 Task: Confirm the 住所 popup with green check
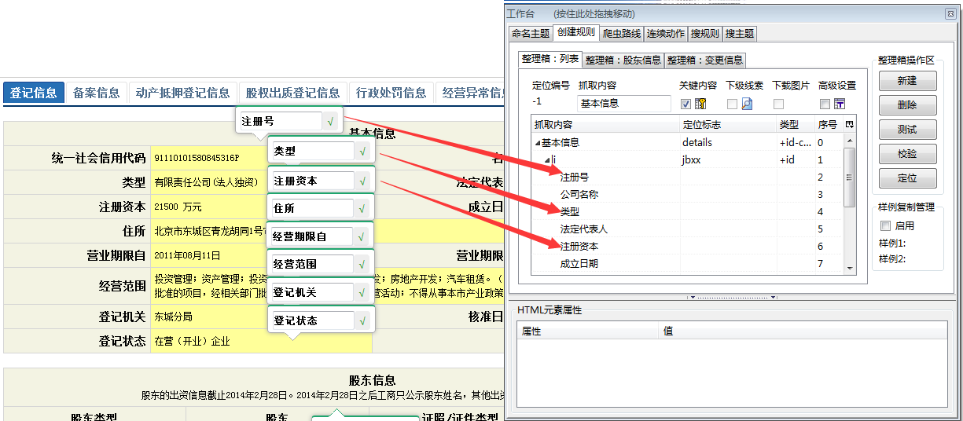coord(362,209)
